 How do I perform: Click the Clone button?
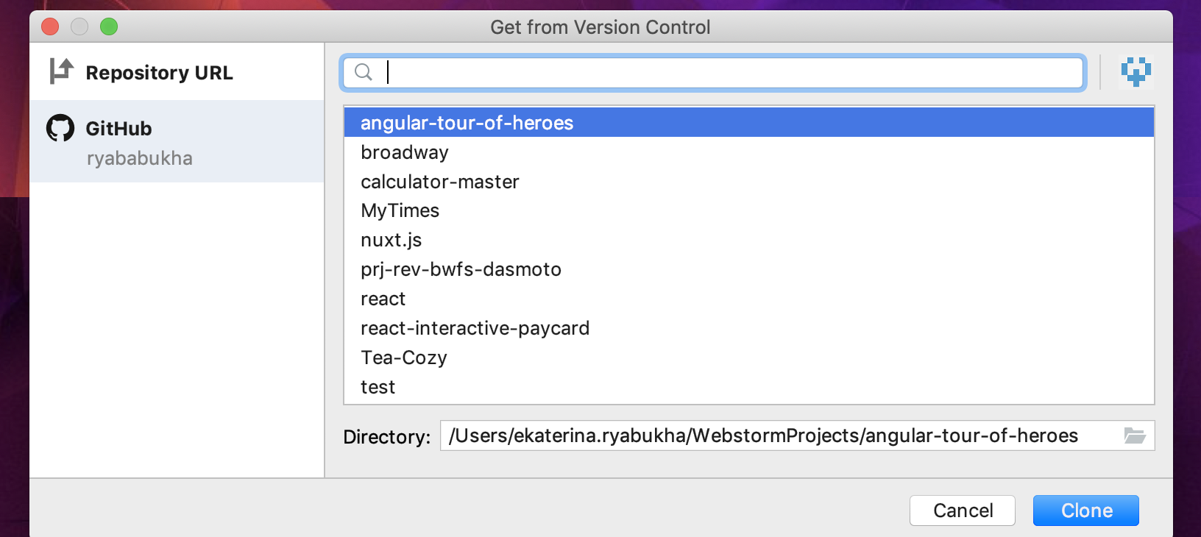click(1085, 510)
